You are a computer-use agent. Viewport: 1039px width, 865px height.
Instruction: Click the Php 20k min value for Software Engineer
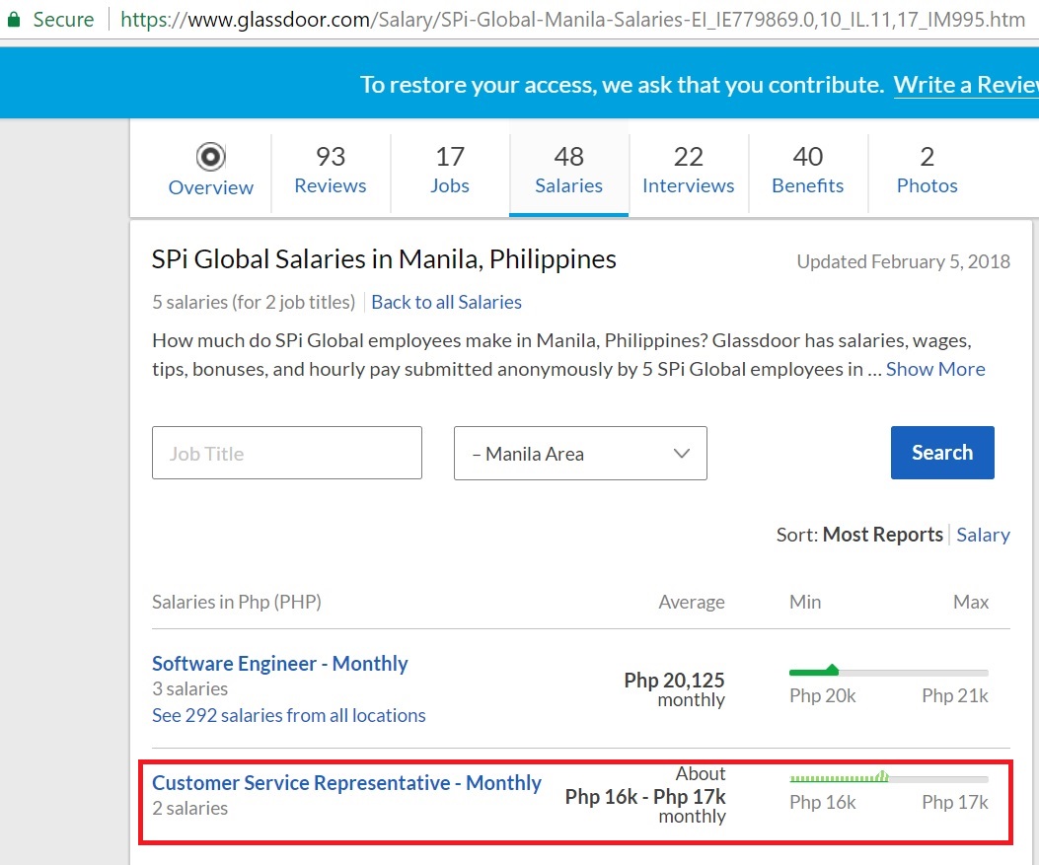pyautogui.click(x=822, y=695)
